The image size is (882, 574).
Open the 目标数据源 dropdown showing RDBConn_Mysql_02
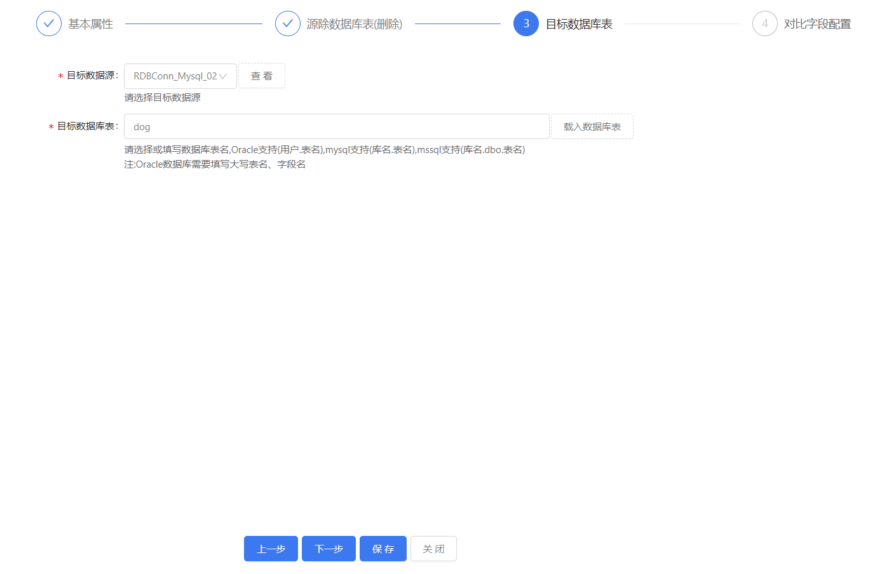pyautogui.click(x=175, y=76)
